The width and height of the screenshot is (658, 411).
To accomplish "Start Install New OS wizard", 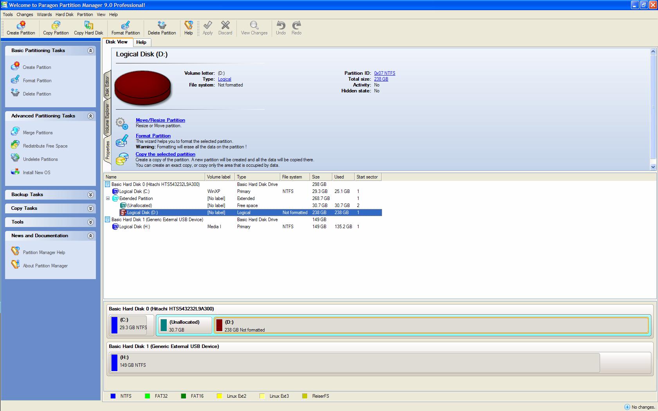I will point(36,173).
